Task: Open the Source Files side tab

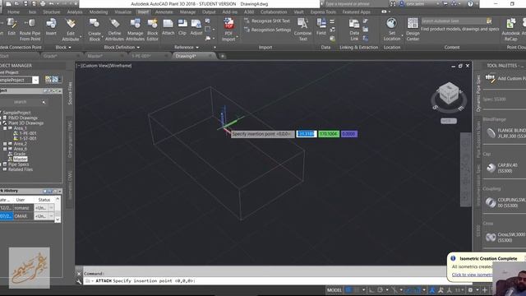Action: (70, 93)
